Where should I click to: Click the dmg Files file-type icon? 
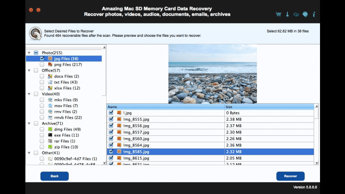(x=50, y=129)
